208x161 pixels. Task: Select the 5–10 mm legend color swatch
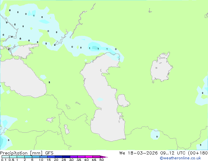point(36,157)
